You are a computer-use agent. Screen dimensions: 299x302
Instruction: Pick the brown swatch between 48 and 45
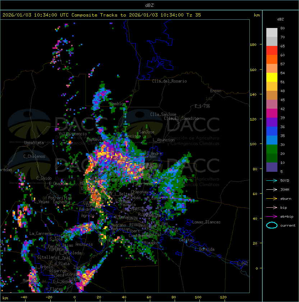click(x=272, y=95)
